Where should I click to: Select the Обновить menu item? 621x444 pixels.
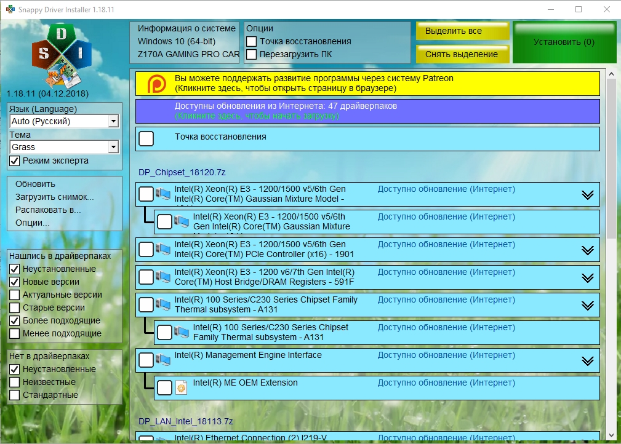(35, 184)
